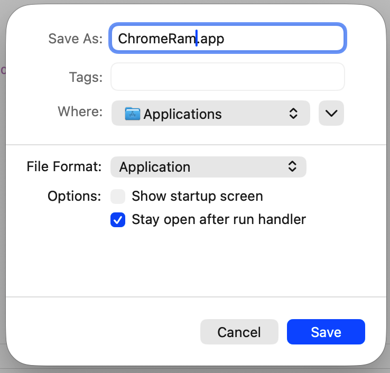Click the Save button
Screen dimensions: 390x373
coord(326,332)
